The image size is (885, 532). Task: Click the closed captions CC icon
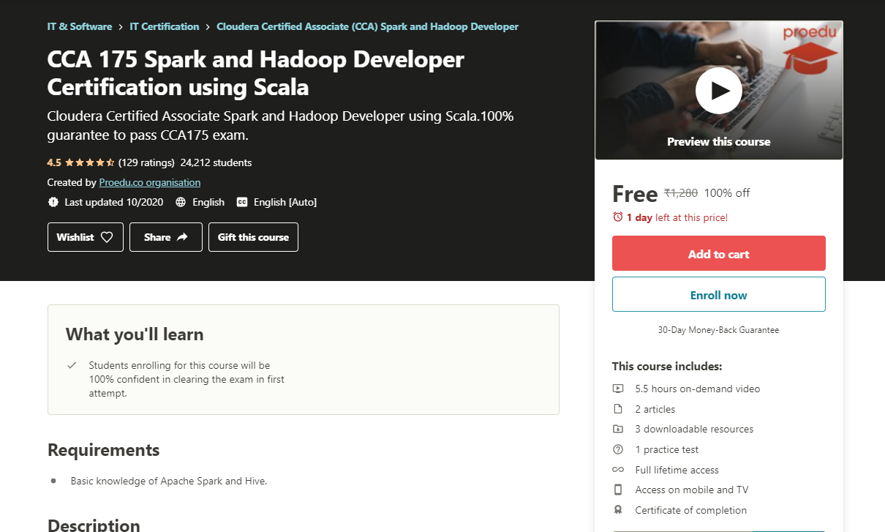click(242, 202)
